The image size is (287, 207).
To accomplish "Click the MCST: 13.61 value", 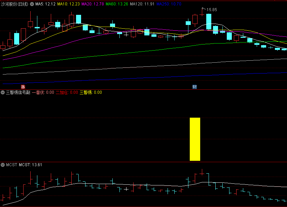I will [31, 165].
